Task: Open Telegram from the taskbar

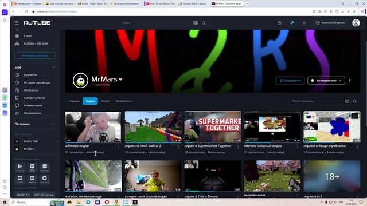Action: pos(88,202)
